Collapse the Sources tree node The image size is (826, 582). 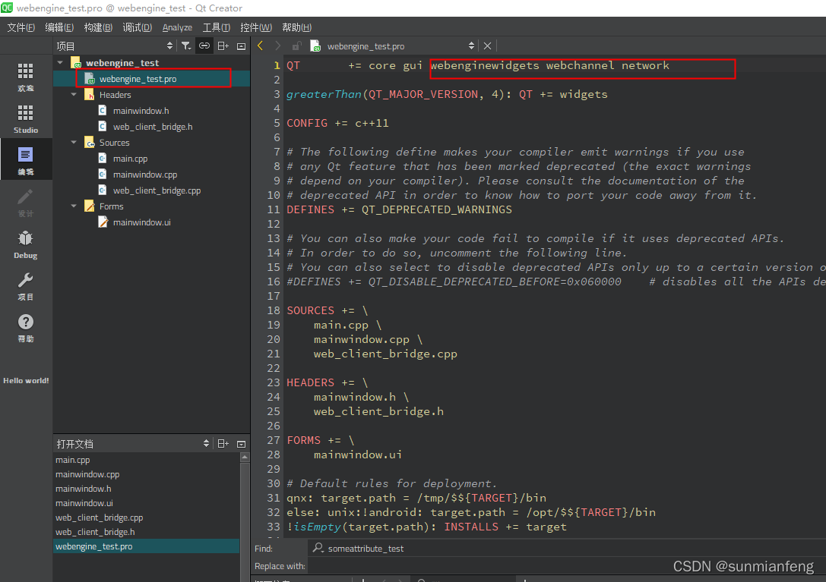[x=73, y=142]
